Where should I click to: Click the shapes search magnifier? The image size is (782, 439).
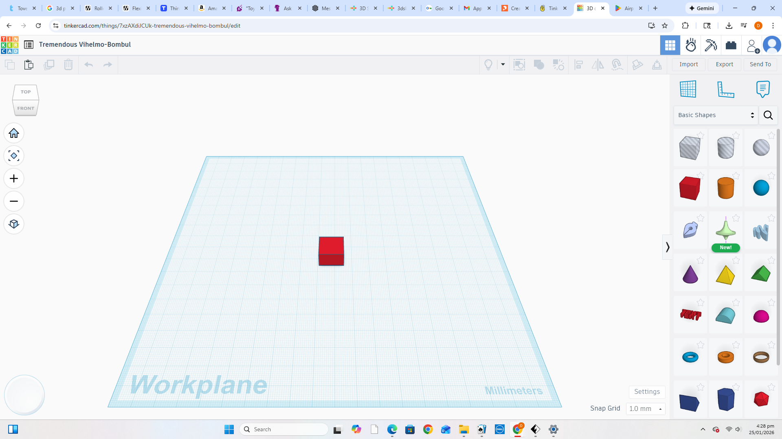(x=768, y=115)
